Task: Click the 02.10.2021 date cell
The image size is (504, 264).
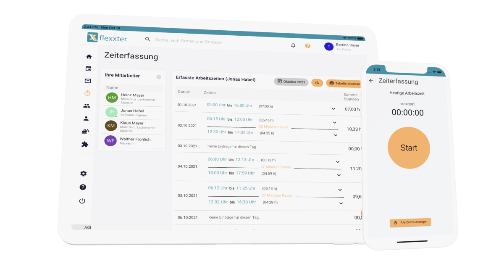Action: [187, 125]
